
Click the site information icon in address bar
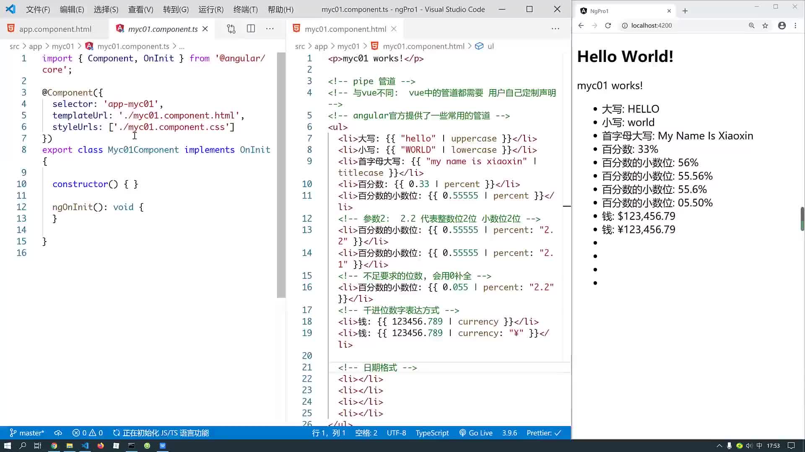pyautogui.click(x=624, y=26)
